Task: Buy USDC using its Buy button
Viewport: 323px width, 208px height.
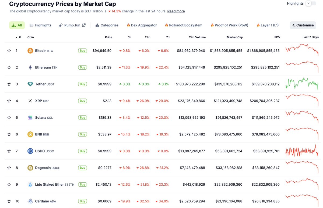Action: coord(83,151)
